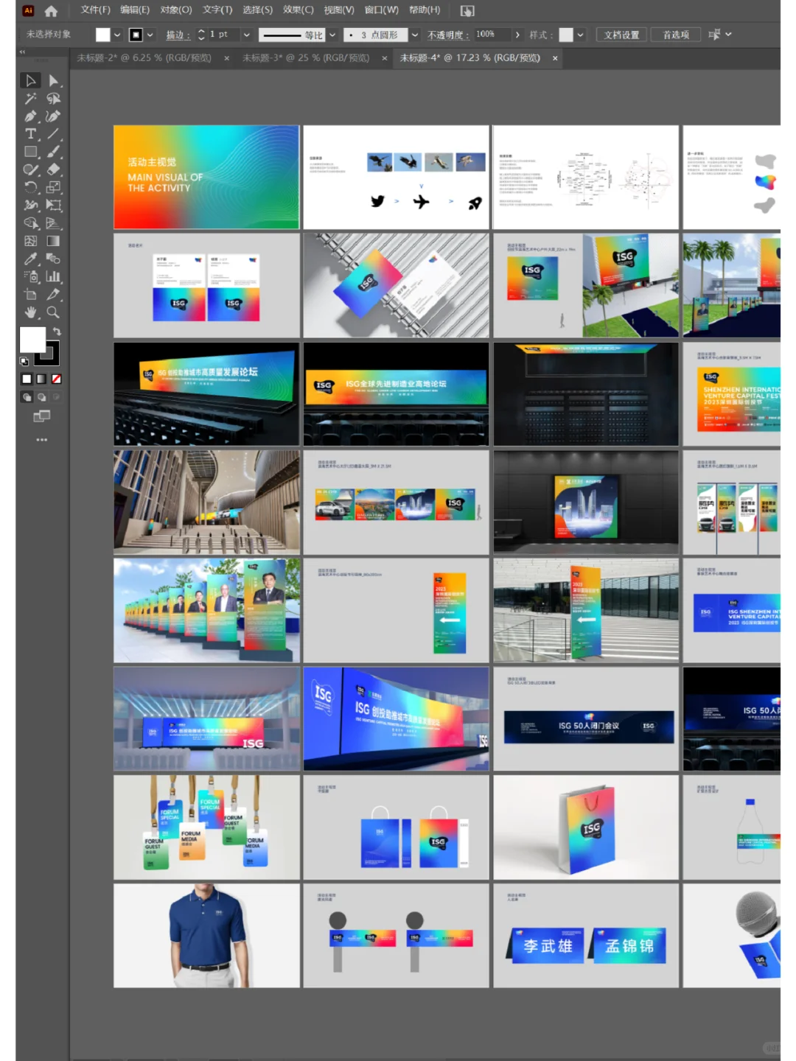The image size is (796, 1061).
Task: Open graphic style dropdown (样式)
Action: [581, 35]
